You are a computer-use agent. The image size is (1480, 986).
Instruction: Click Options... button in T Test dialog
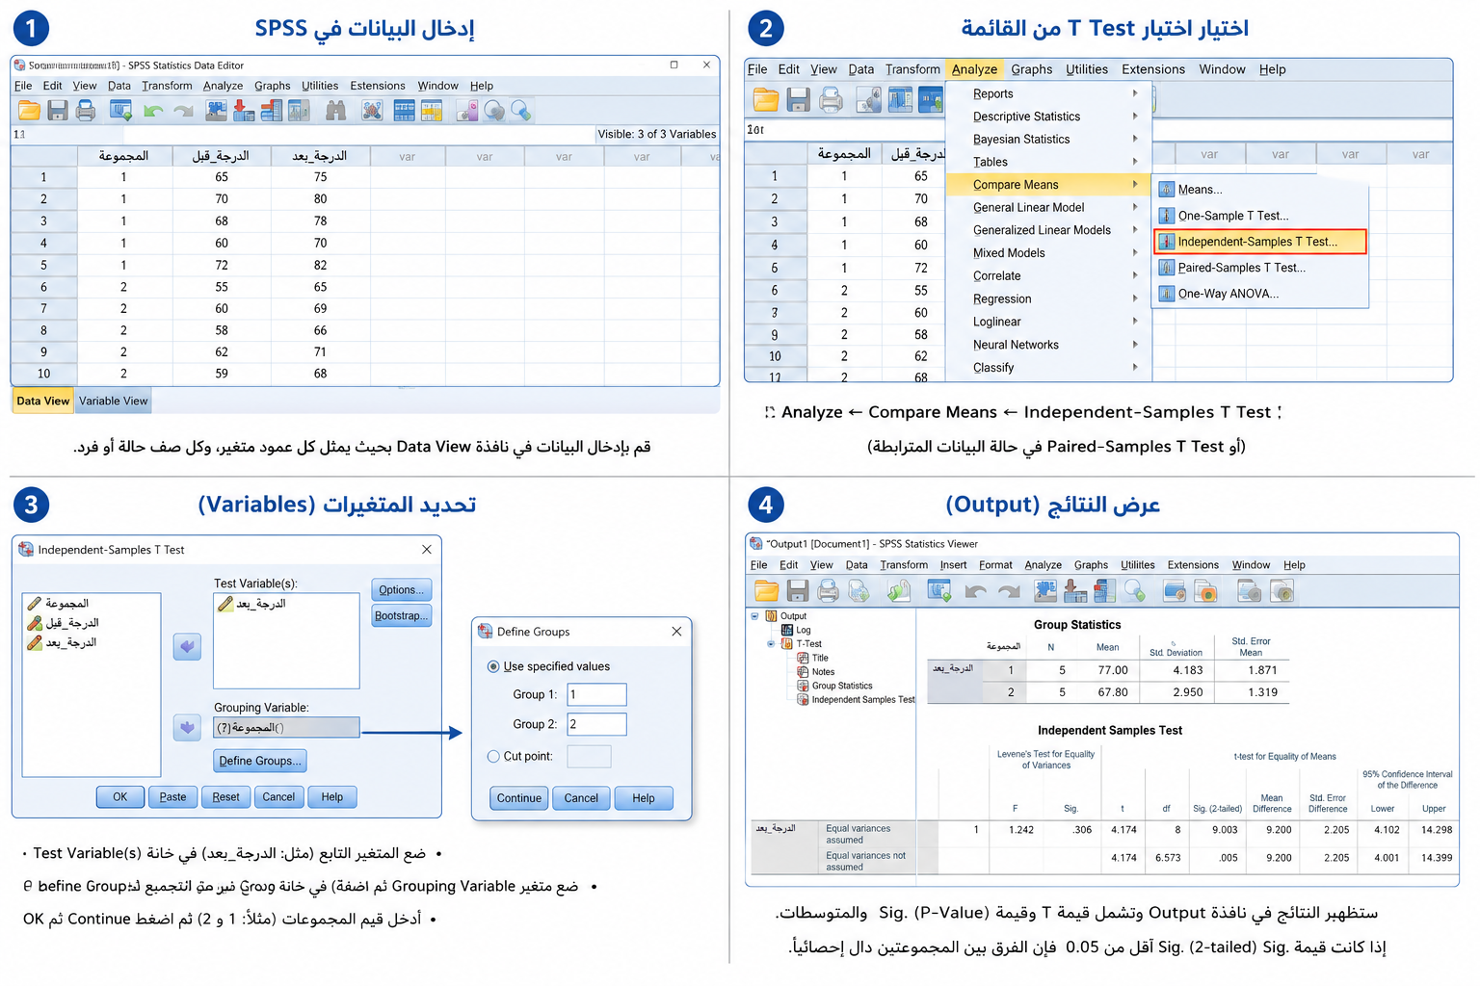(401, 590)
